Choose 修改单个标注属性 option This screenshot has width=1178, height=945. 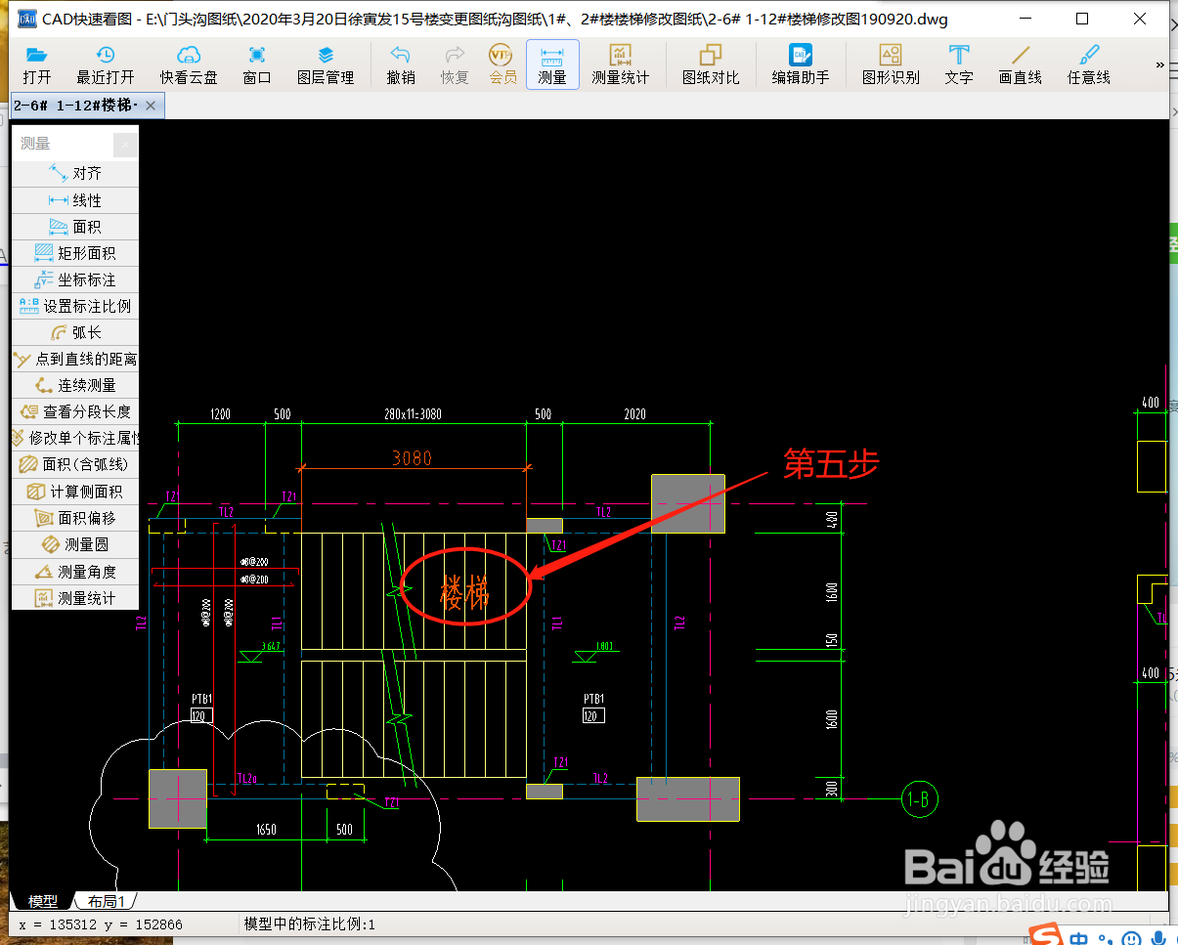click(x=75, y=438)
